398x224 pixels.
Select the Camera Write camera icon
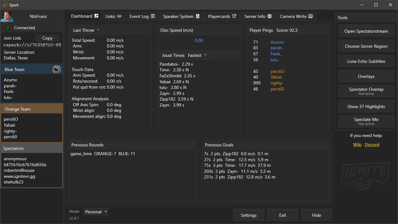click(311, 16)
